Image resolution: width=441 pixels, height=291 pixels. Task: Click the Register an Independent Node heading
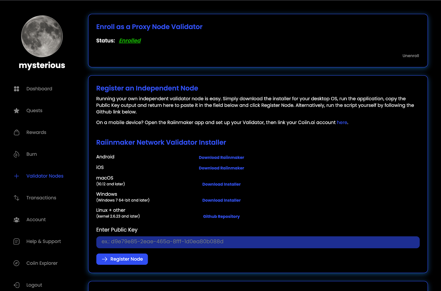pyautogui.click(x=147, y=88)
